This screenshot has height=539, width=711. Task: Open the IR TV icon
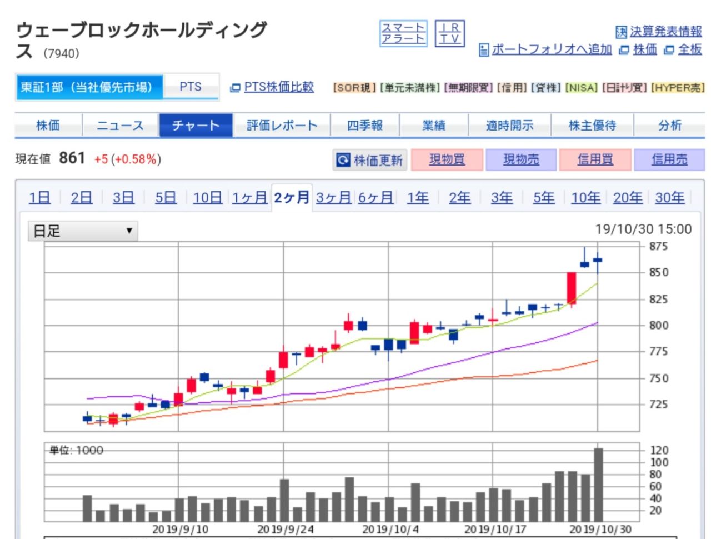tap(450, 33)
